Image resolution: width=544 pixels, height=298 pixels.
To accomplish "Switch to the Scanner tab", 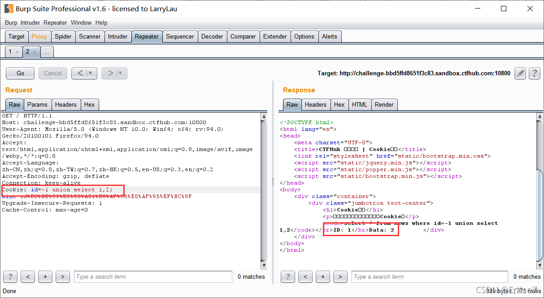I will coord(90,36).
